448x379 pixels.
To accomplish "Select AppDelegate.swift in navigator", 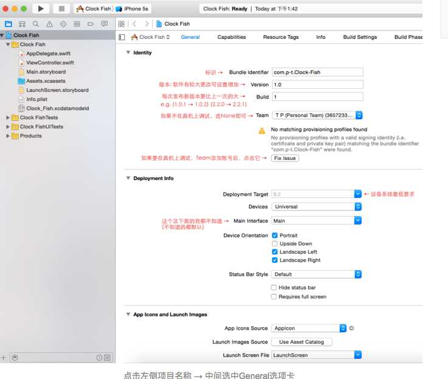I will tap(48, 54).
